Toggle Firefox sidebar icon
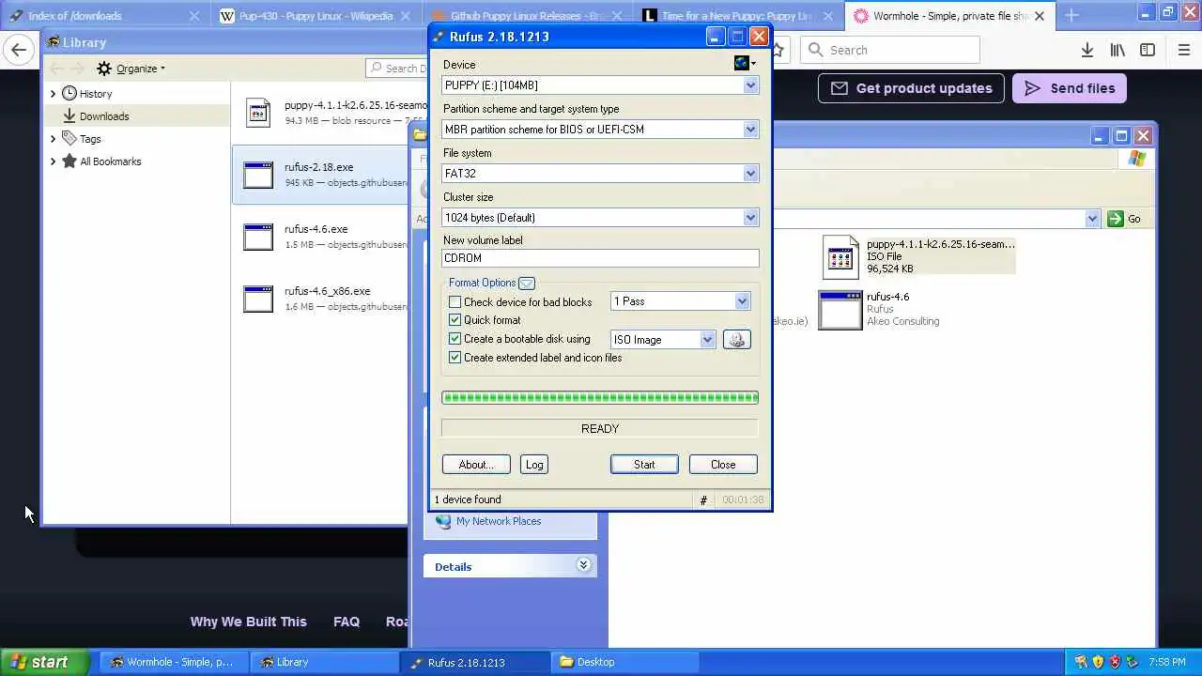Screen dimensions: 1202x676 (1148, 50)
